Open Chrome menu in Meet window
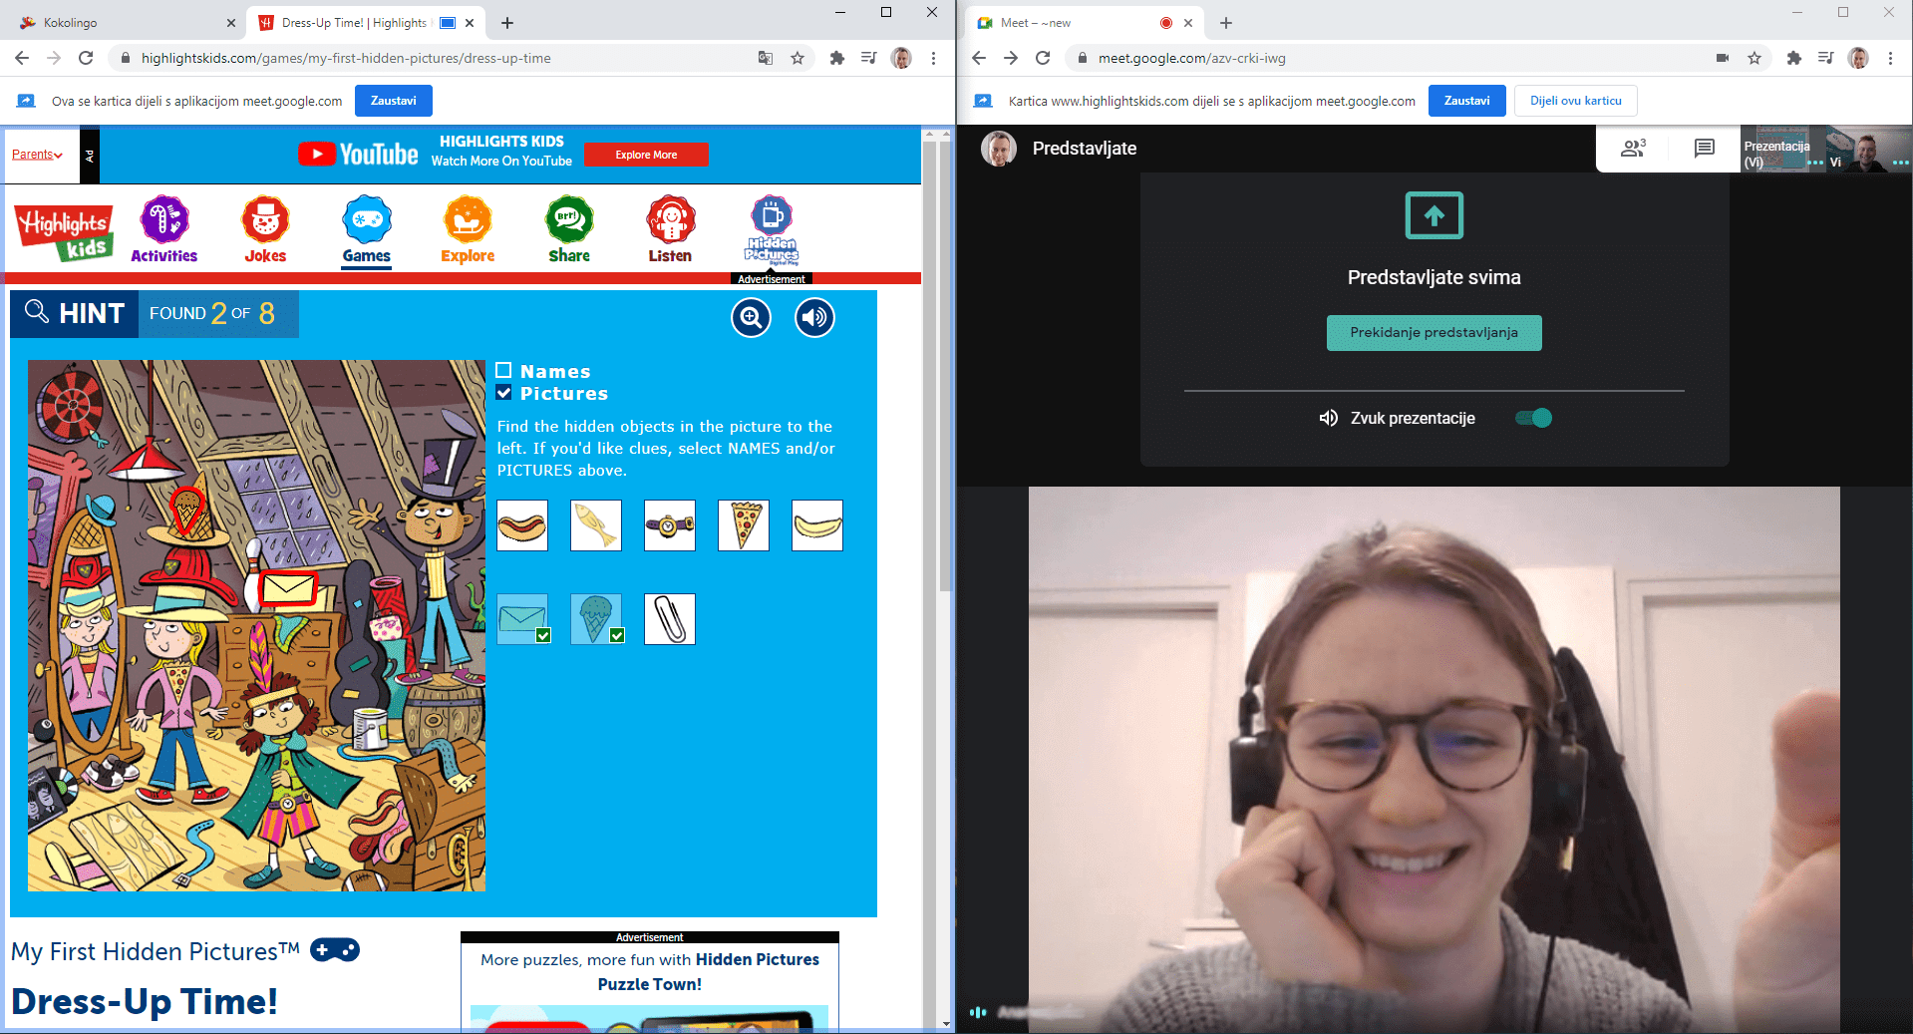 (x=1890, y=58)
